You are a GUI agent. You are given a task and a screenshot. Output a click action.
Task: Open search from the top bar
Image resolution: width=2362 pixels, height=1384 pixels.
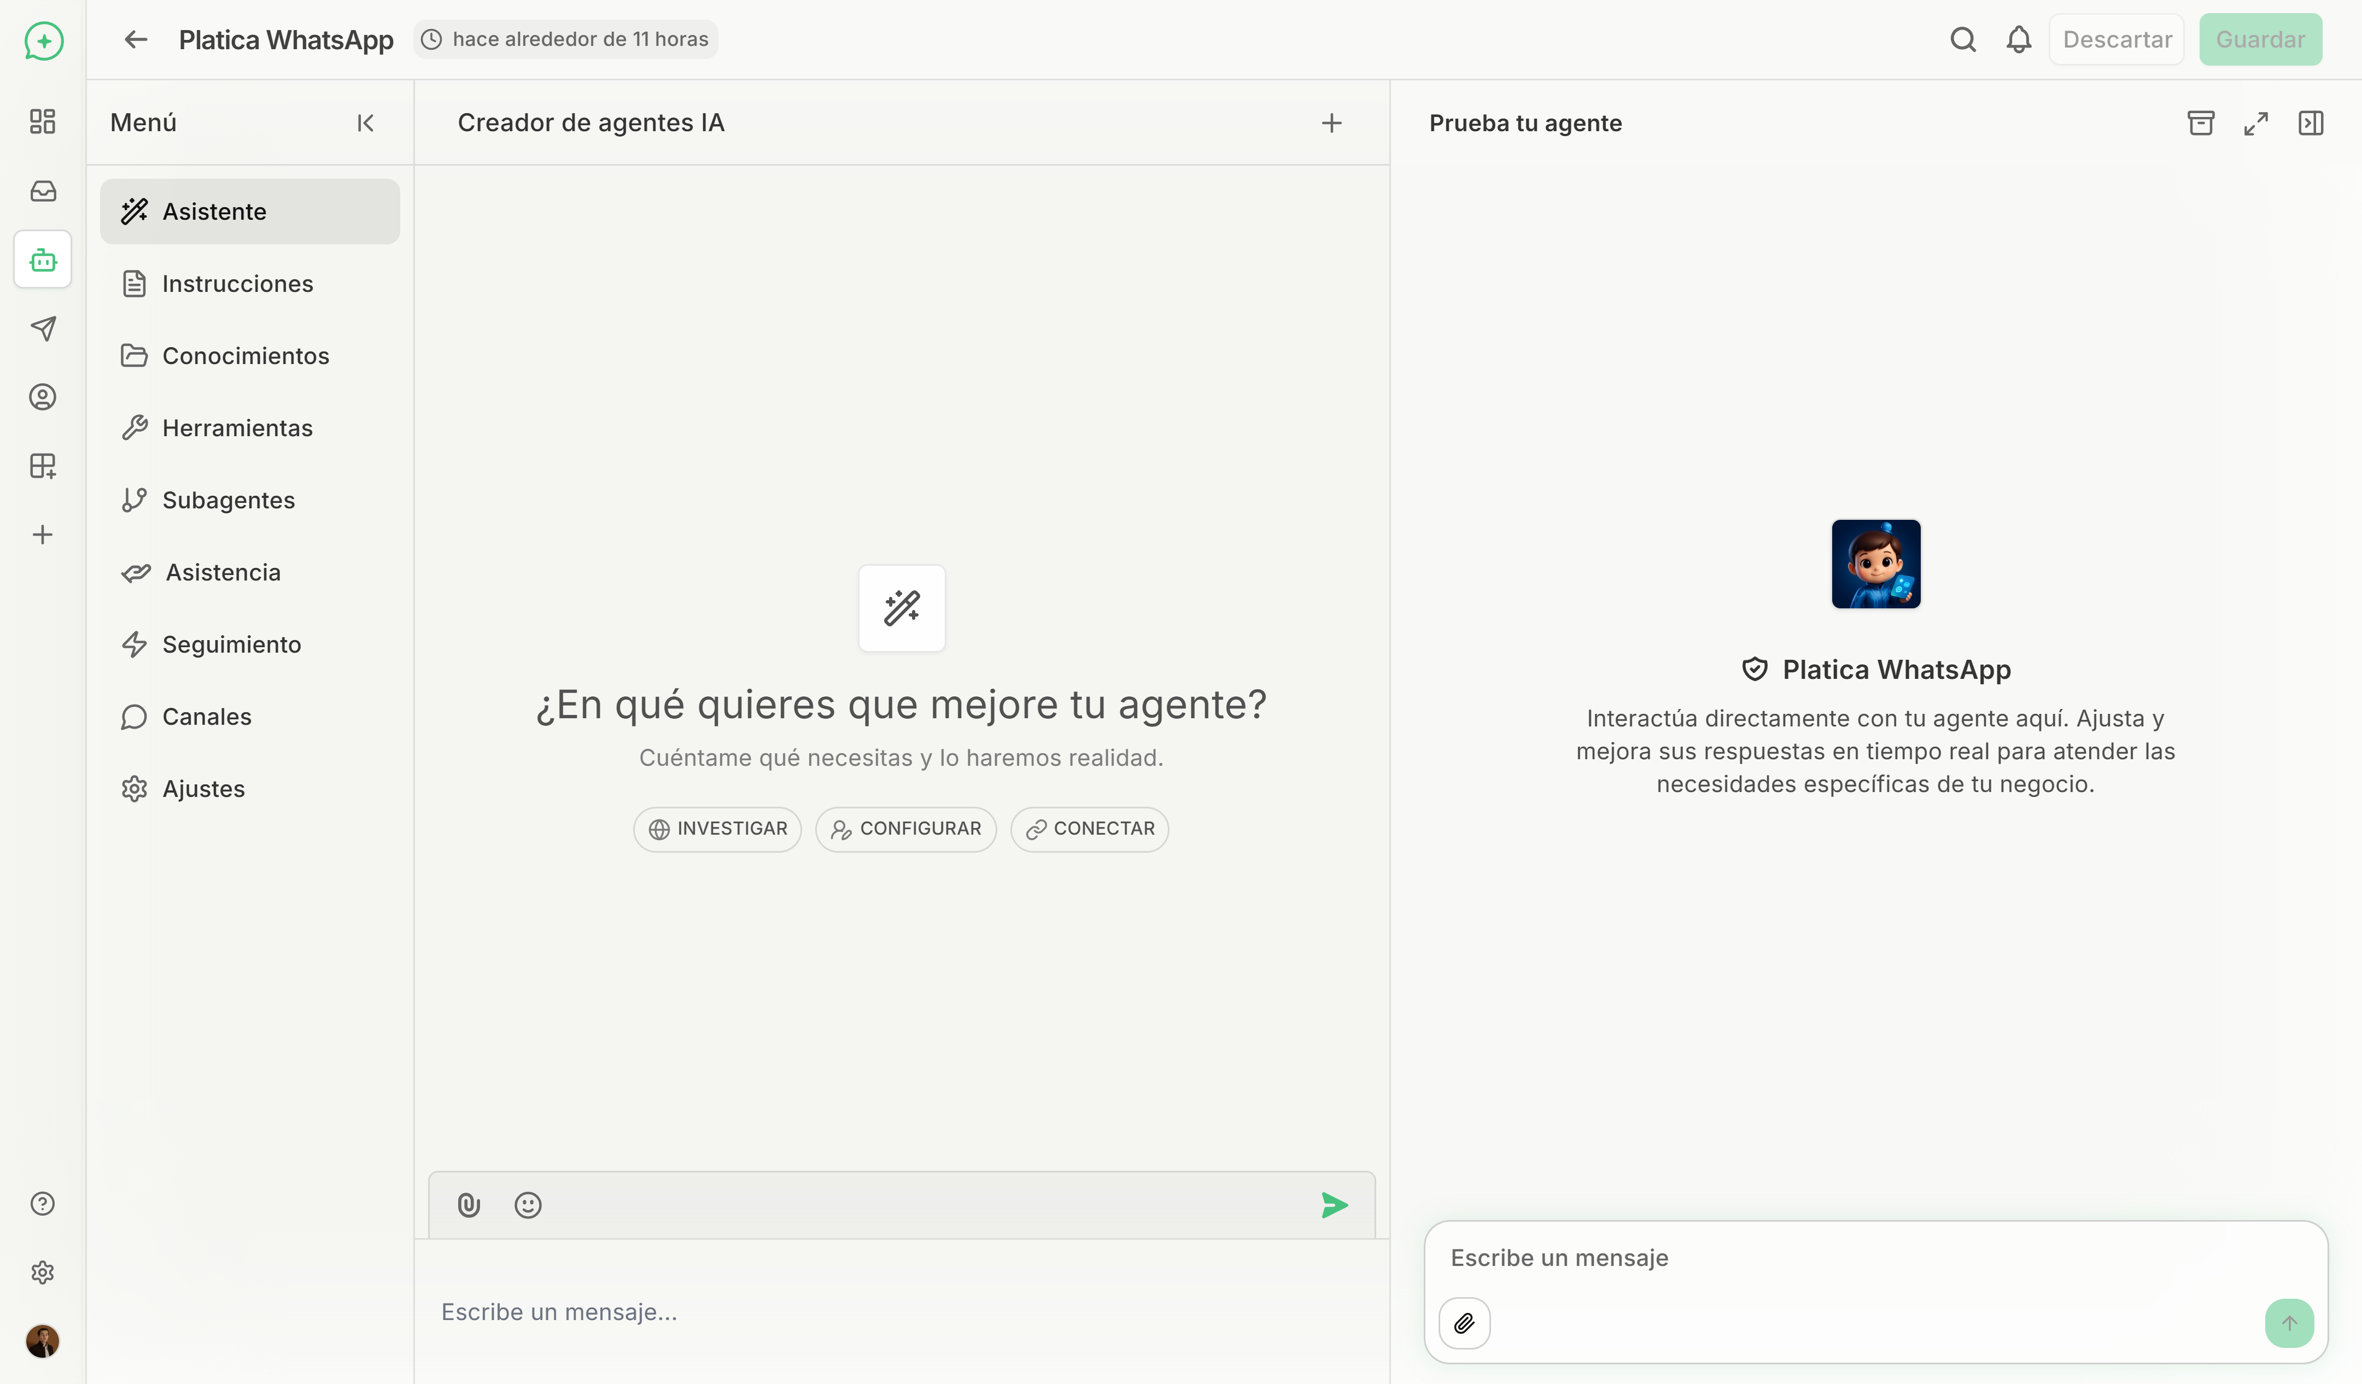(x=1963, y=39)
